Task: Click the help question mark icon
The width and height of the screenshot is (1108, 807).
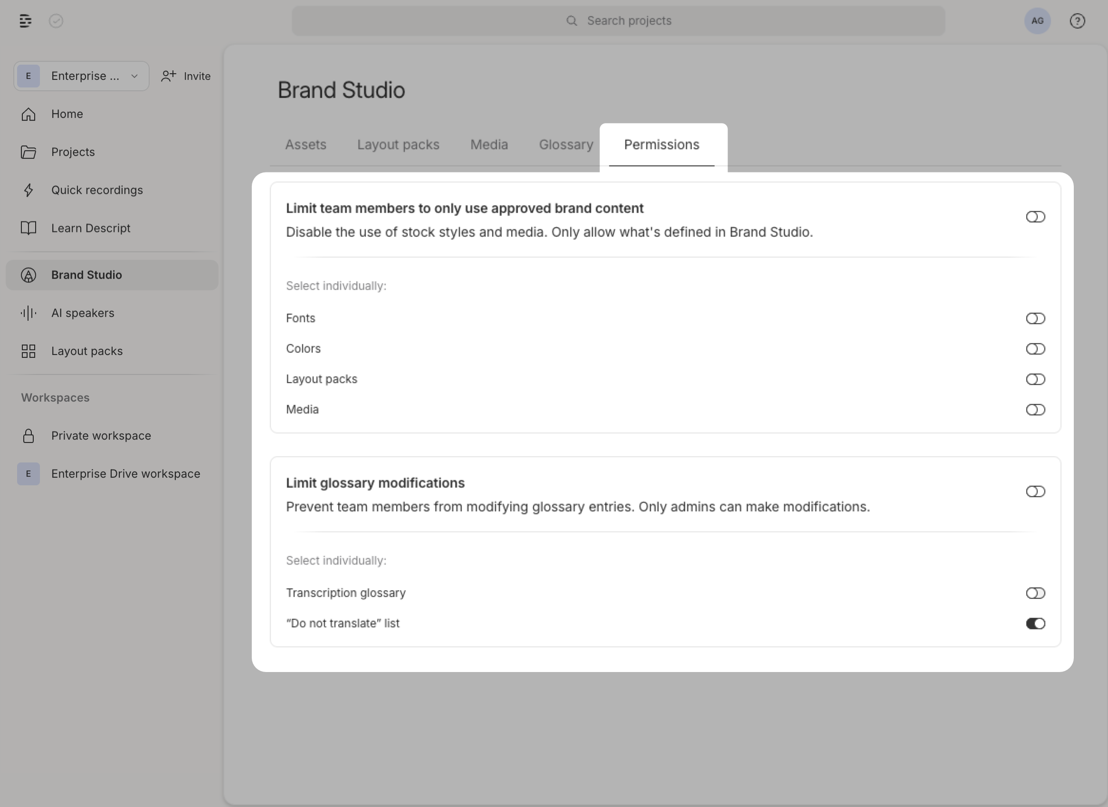Action: [x=1077, y=21]
